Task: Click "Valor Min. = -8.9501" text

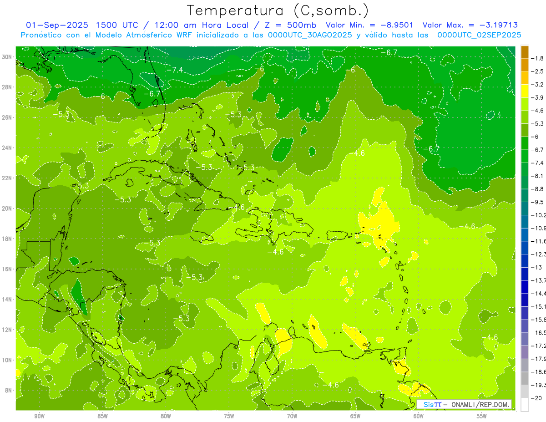Action: (369, 25)
